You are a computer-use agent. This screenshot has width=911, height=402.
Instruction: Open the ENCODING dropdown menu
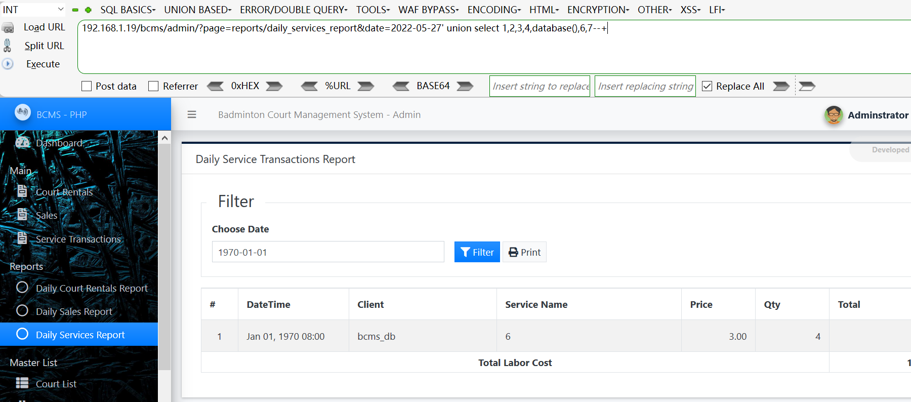pos(494,10)
